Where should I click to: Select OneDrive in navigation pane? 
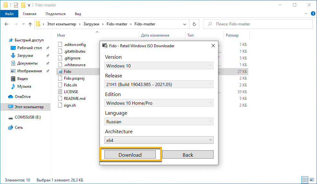pyautogui.click(x=22, y=96)
